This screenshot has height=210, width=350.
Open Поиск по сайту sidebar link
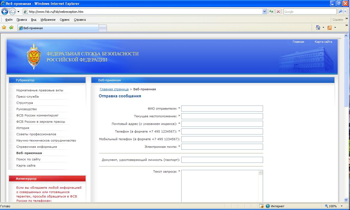pyautogui.click(x=28, y=159)
